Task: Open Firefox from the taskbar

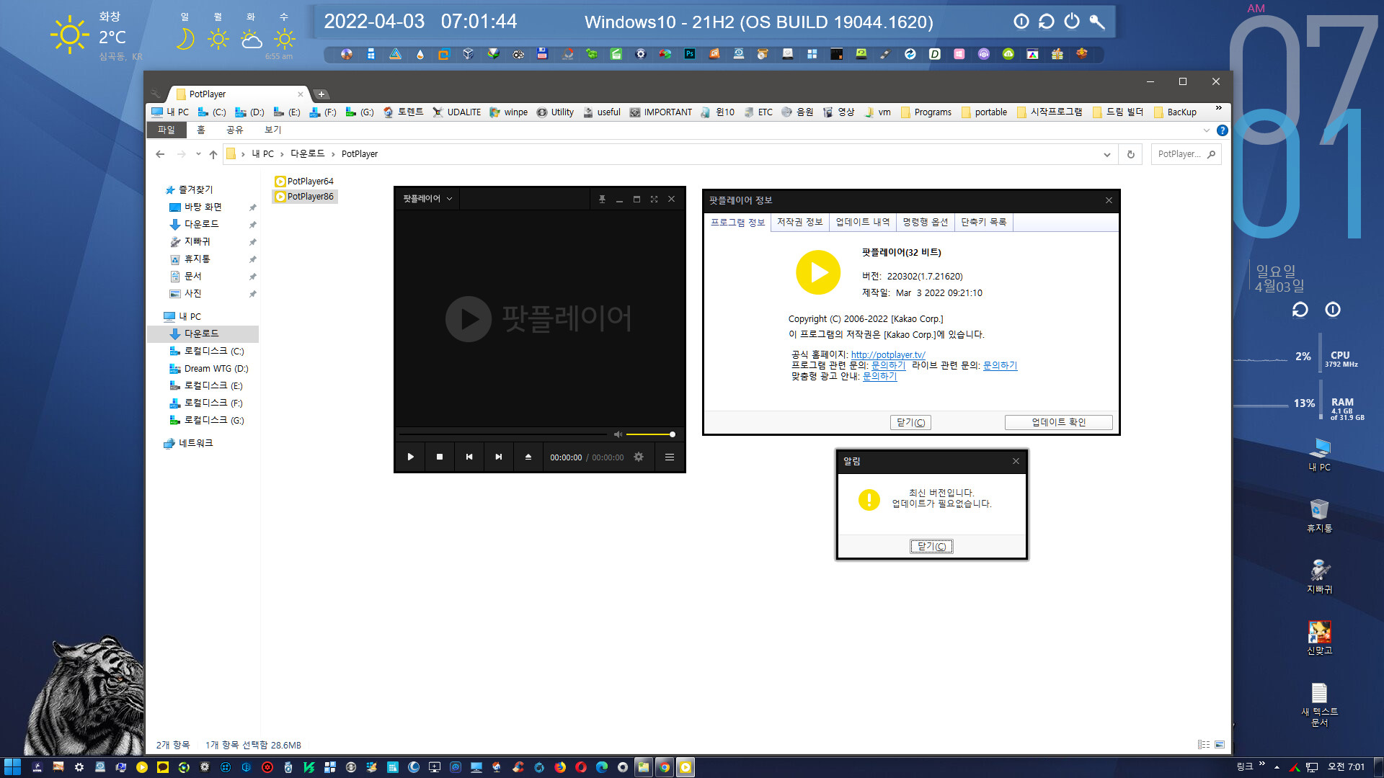Action: pyautogui.click(x=560, y=767)
